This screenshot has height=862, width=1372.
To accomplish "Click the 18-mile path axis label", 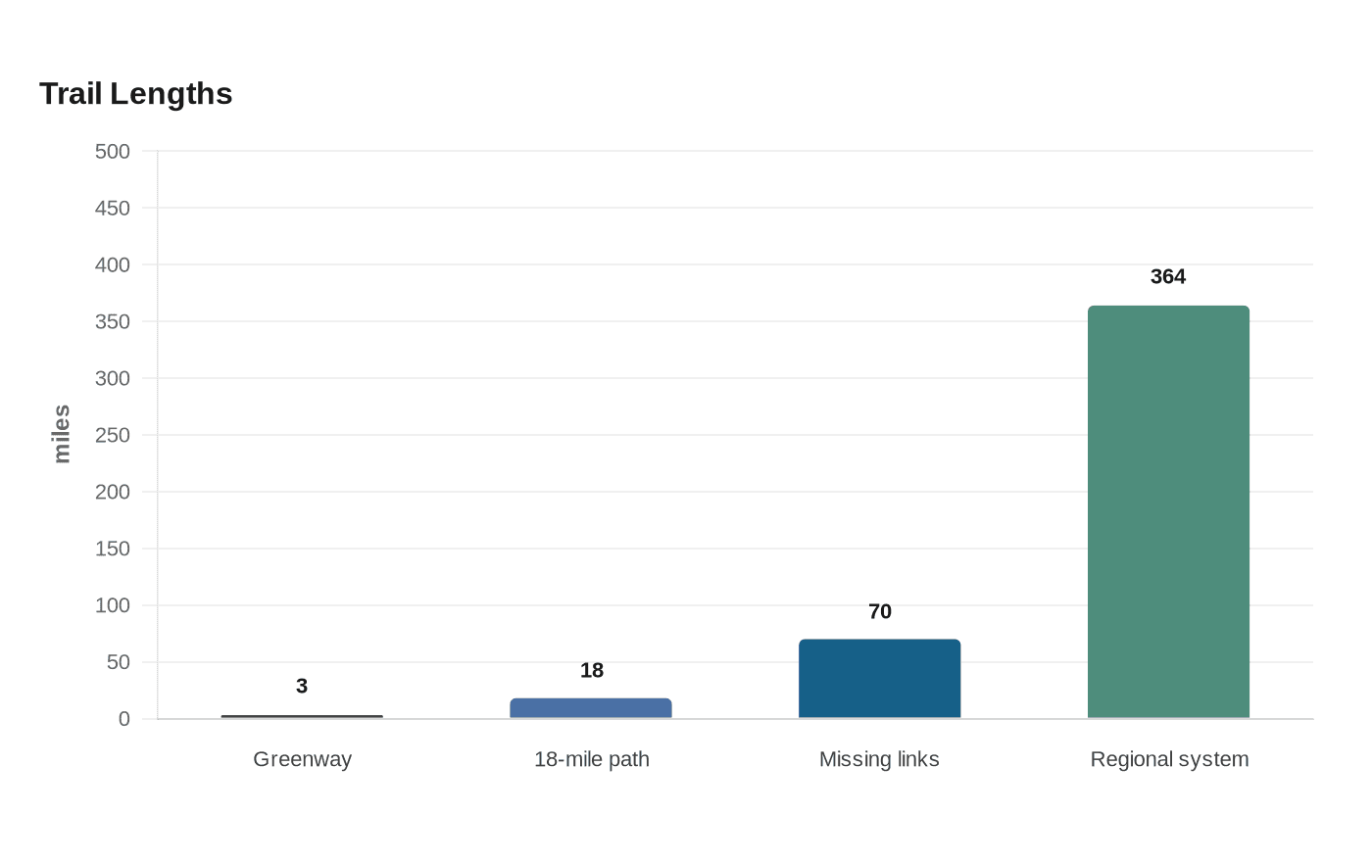I will click(592, 759).
